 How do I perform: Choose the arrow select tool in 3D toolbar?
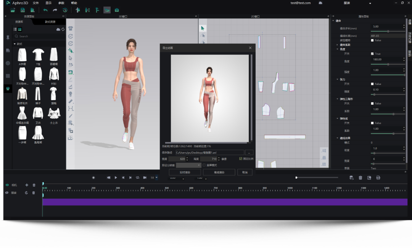(71, 58)
